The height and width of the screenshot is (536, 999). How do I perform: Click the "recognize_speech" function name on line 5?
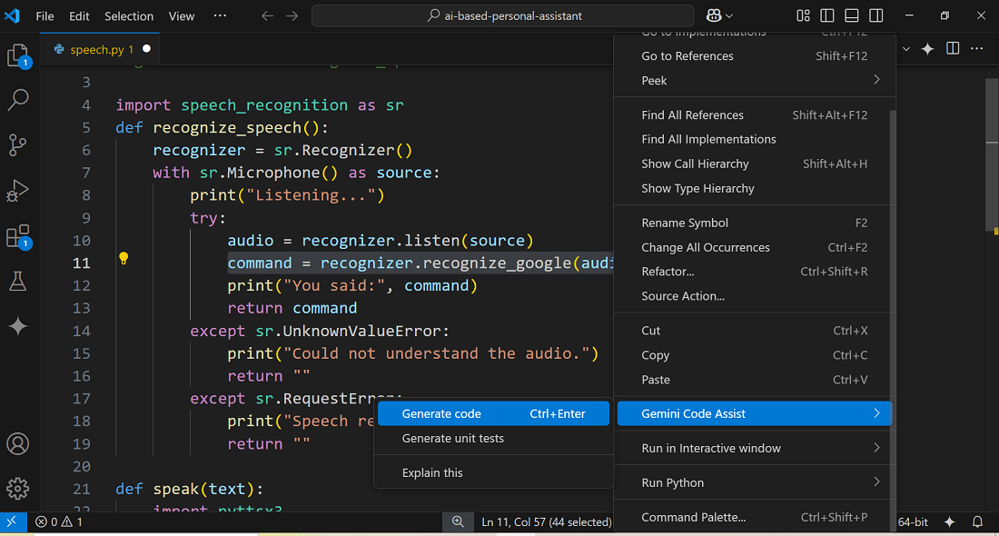coord(227,127)
